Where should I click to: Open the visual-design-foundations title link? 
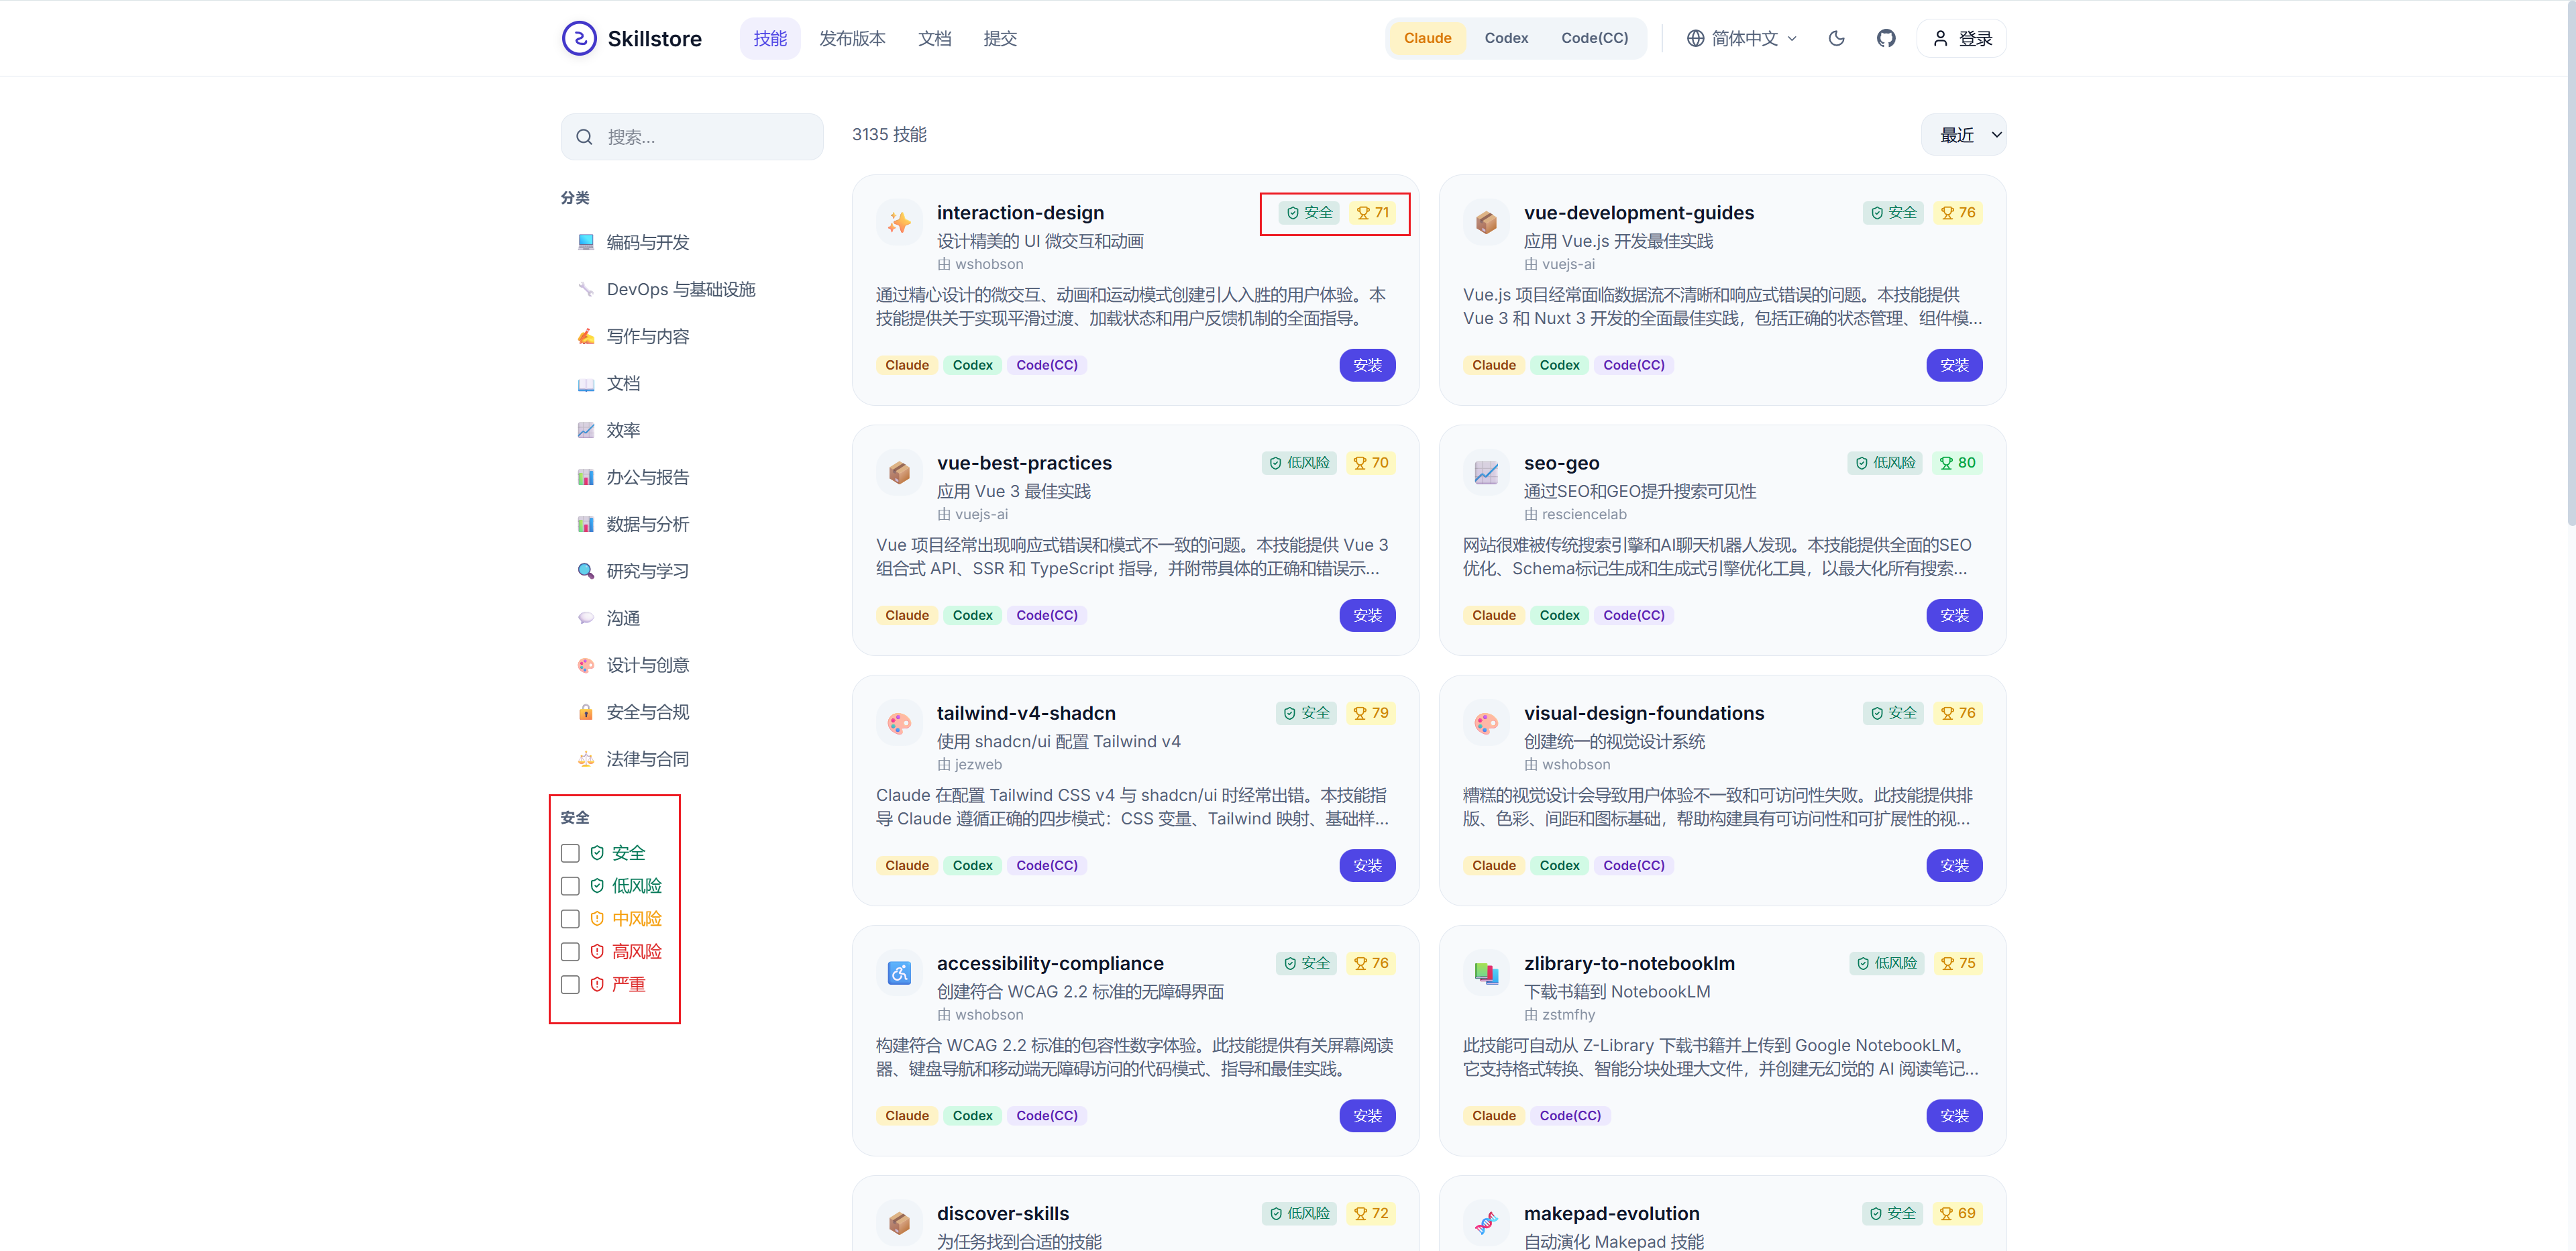(1643, 714)
